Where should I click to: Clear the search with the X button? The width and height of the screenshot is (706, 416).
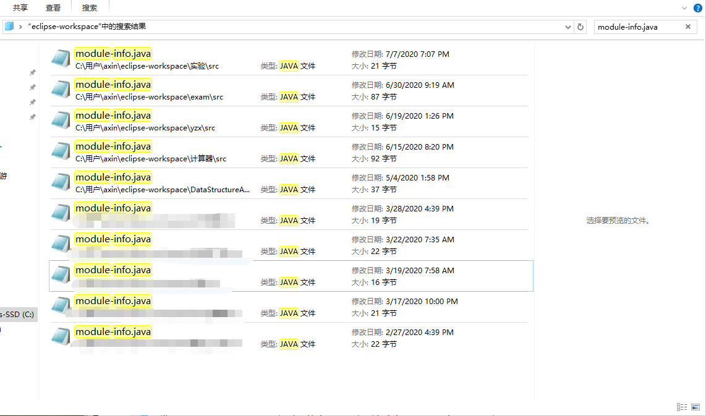coord(687,27)
